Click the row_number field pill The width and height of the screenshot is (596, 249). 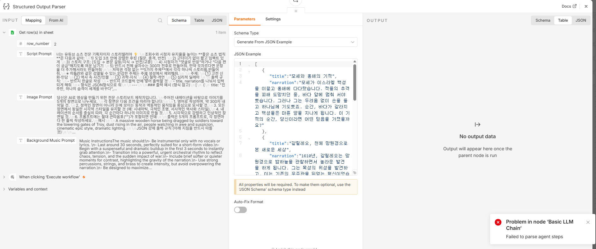pyautogui.click(x=34, y=44)
